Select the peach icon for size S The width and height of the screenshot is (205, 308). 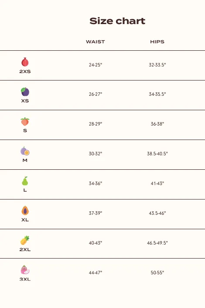(x=25, y=121)
